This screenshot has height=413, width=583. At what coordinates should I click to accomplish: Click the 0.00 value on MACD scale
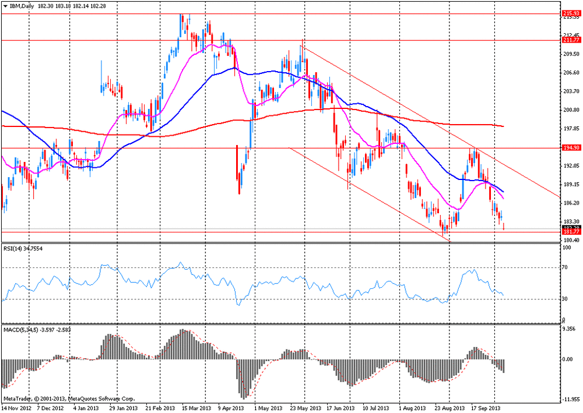click(x=569, y=359)
